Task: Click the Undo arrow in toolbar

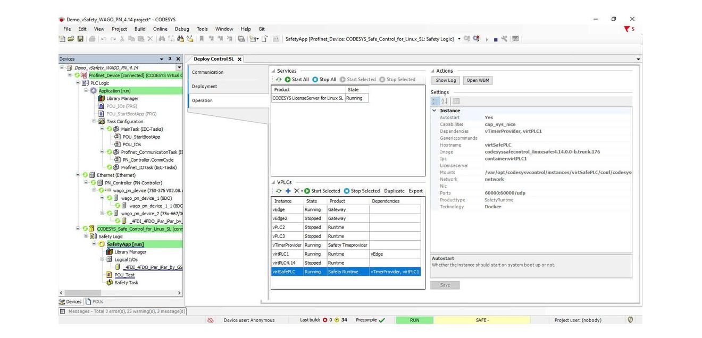Action: pyautogui.click(x=104, y=39)
